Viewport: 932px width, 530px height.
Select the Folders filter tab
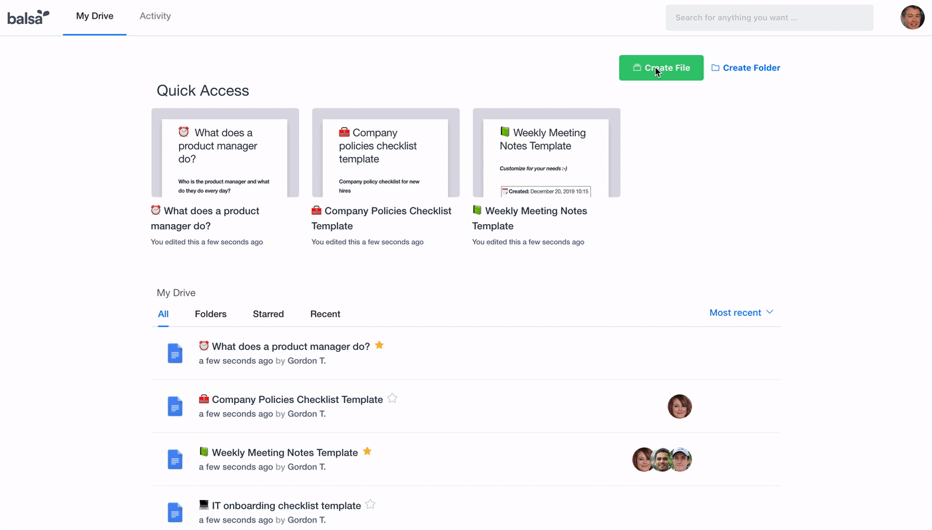pos(210,314)
